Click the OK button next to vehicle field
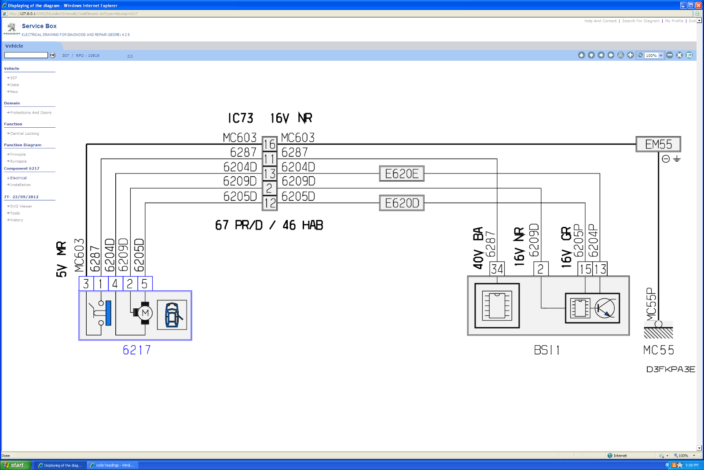 (x=52, y=55)
